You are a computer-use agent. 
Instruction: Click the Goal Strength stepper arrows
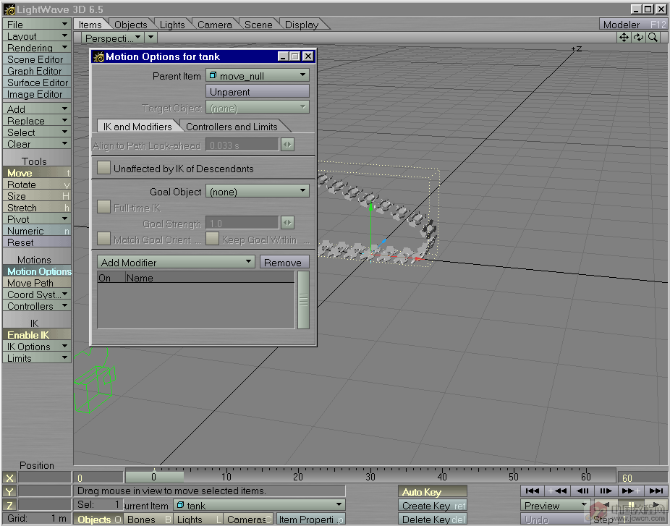287,223
